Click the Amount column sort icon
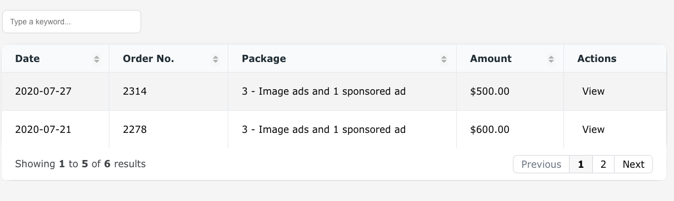Screen dimensions: 674x201 pos(551,59)
